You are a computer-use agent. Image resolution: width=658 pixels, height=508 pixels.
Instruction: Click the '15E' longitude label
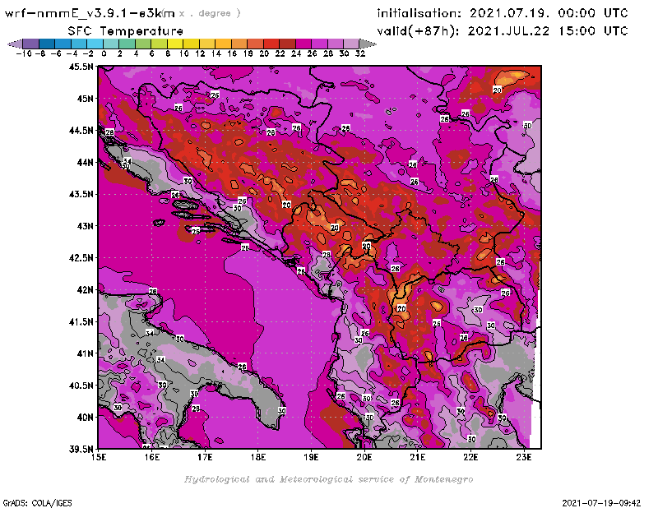(99, 457)
